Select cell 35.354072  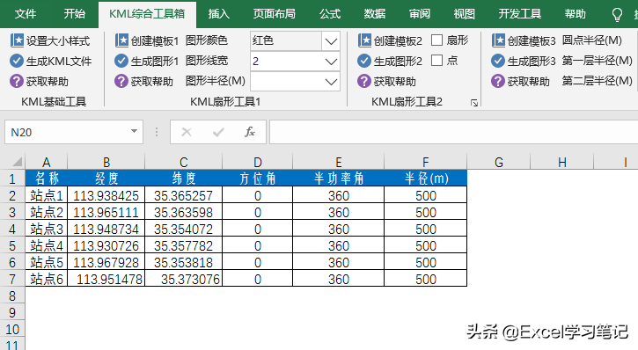[184, 229]
